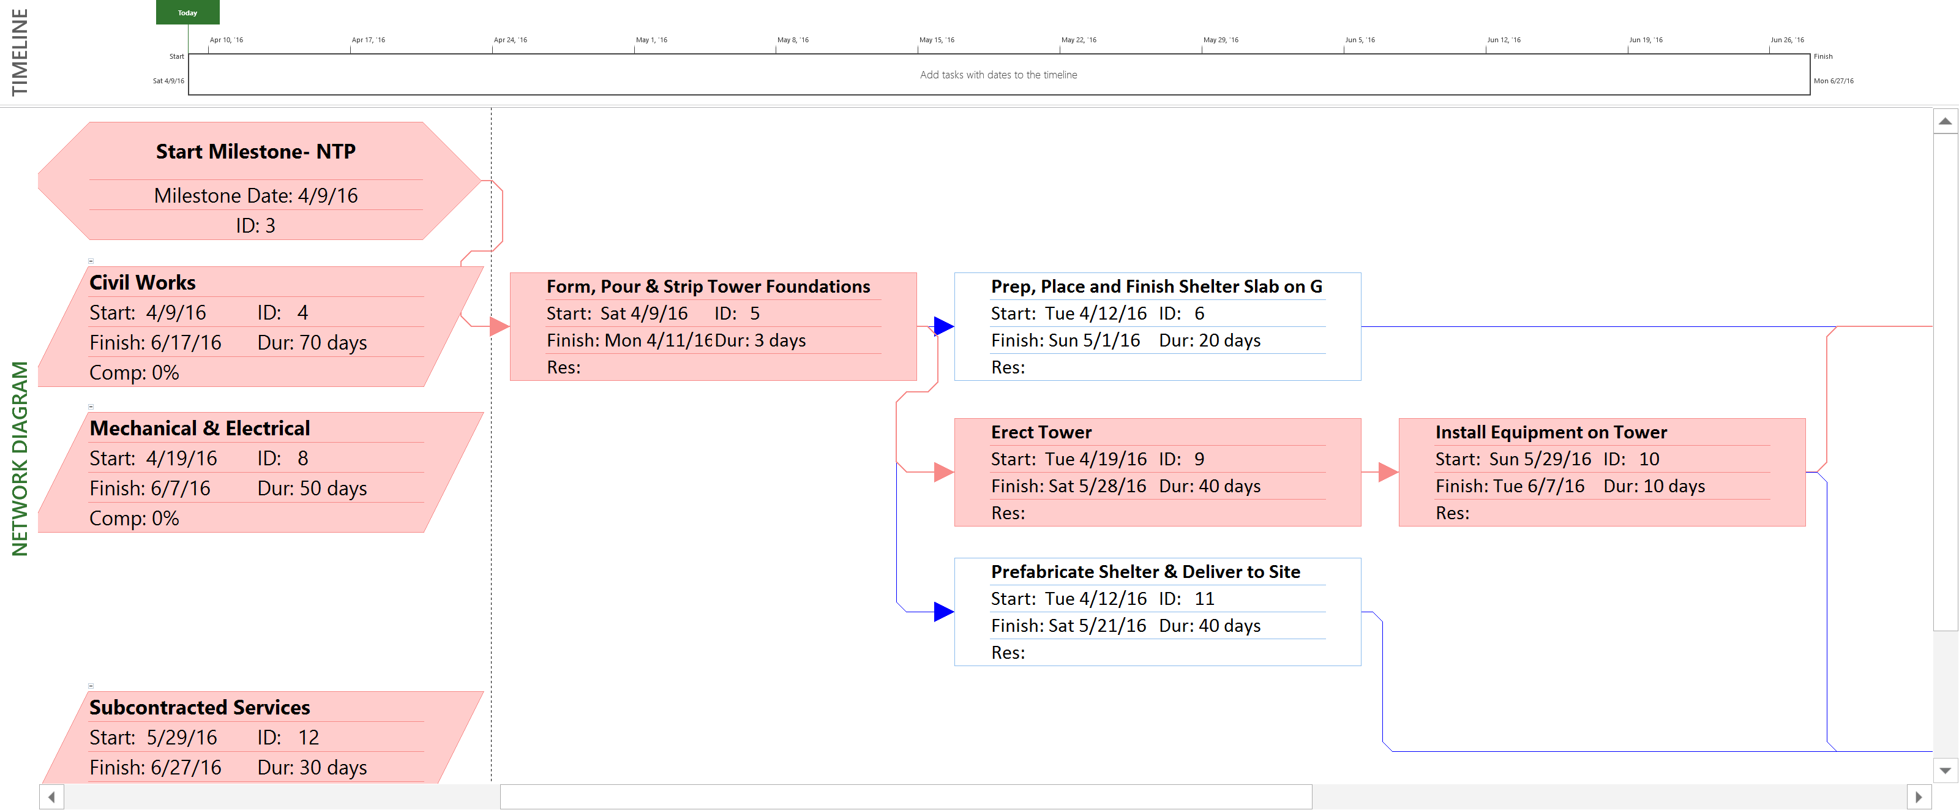Click the 'Apr 10, '16' timeline date label
The width and height of the screenshot is (1959, 810).
[x=227, y=40]
